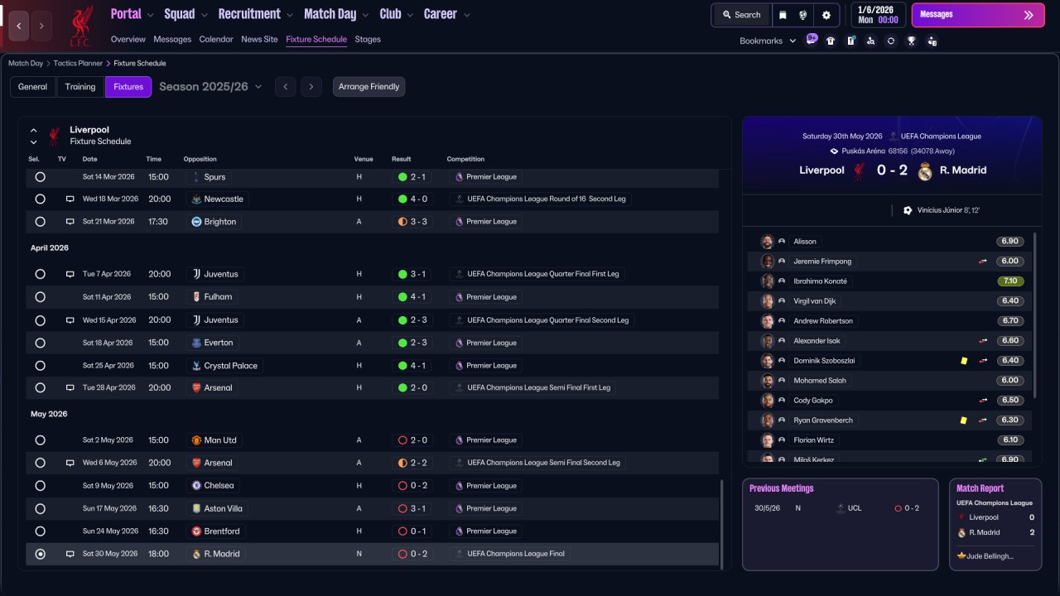Open the Recruitment dropdown menu
Viewport: 1060px width, 596px height.
[256, 14]
